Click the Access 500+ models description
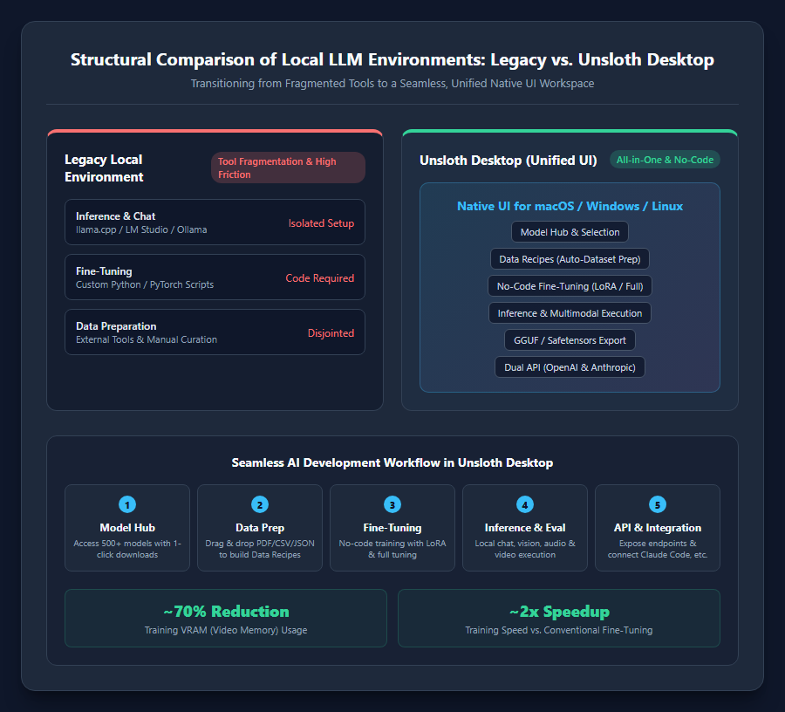The width and height of the screenshot is (785, 712). coord(127,549)
